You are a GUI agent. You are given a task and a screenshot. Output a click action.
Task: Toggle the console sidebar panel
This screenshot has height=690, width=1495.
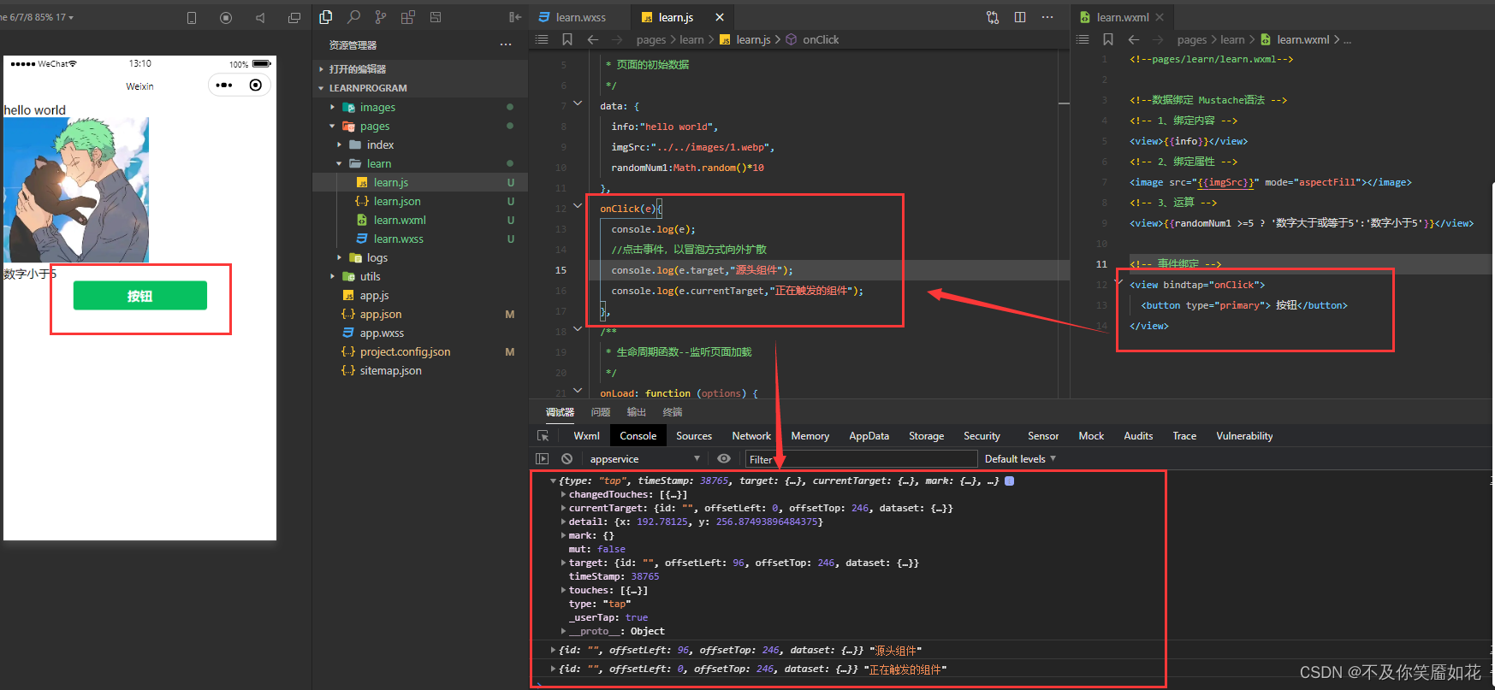pos(543,459)
